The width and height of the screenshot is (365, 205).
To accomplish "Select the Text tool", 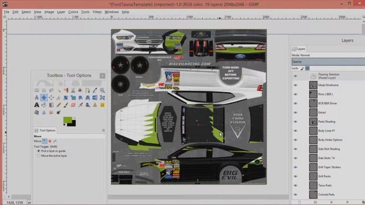I will click(36, 105).
